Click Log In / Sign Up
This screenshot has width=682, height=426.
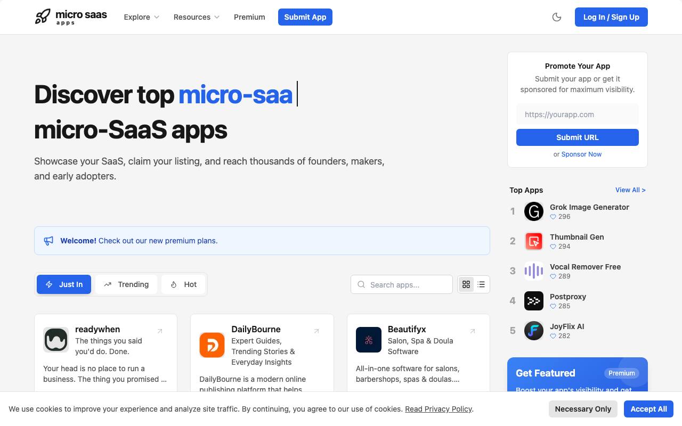(611, 17)
